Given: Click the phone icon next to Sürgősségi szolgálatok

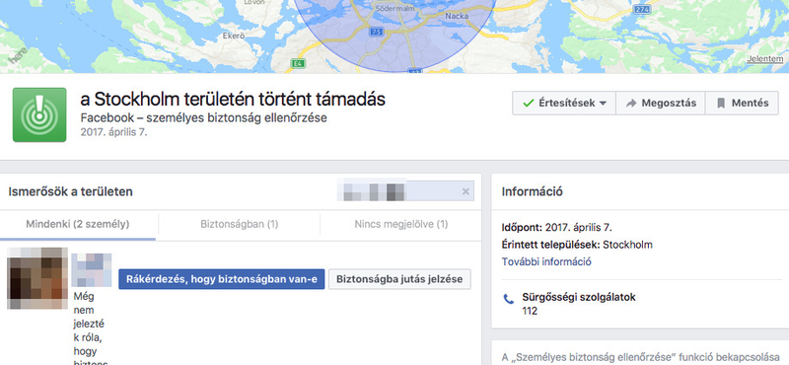Looking at the screenshot, I should [x=509, y=300].
